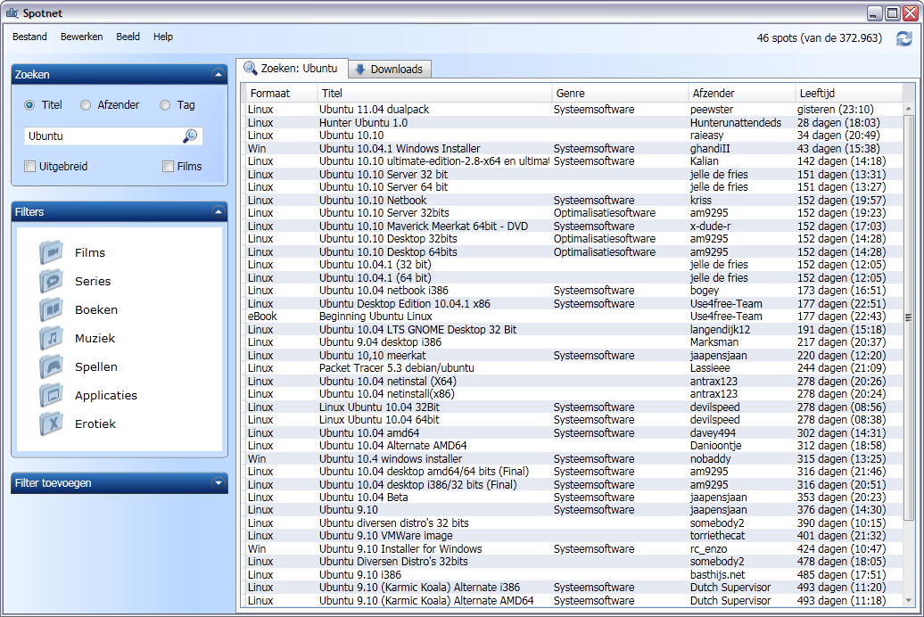This screenshot has height=617, width=924.
Task: Collapse the Zoeken panel
Action: click(x=219, y=74)
